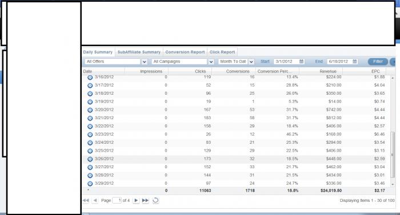
Task: Select the $0.74 EPC cell
Action: coord(379,102)
